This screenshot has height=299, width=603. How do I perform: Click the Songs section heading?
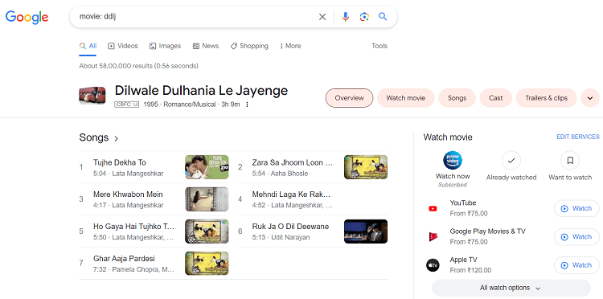pyautogui.click(x=94, y=137)
